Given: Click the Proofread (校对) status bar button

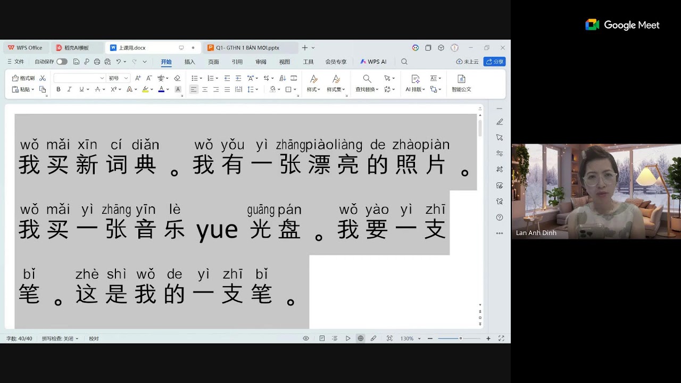Looking at the screenshot, I should click(94, 338).
